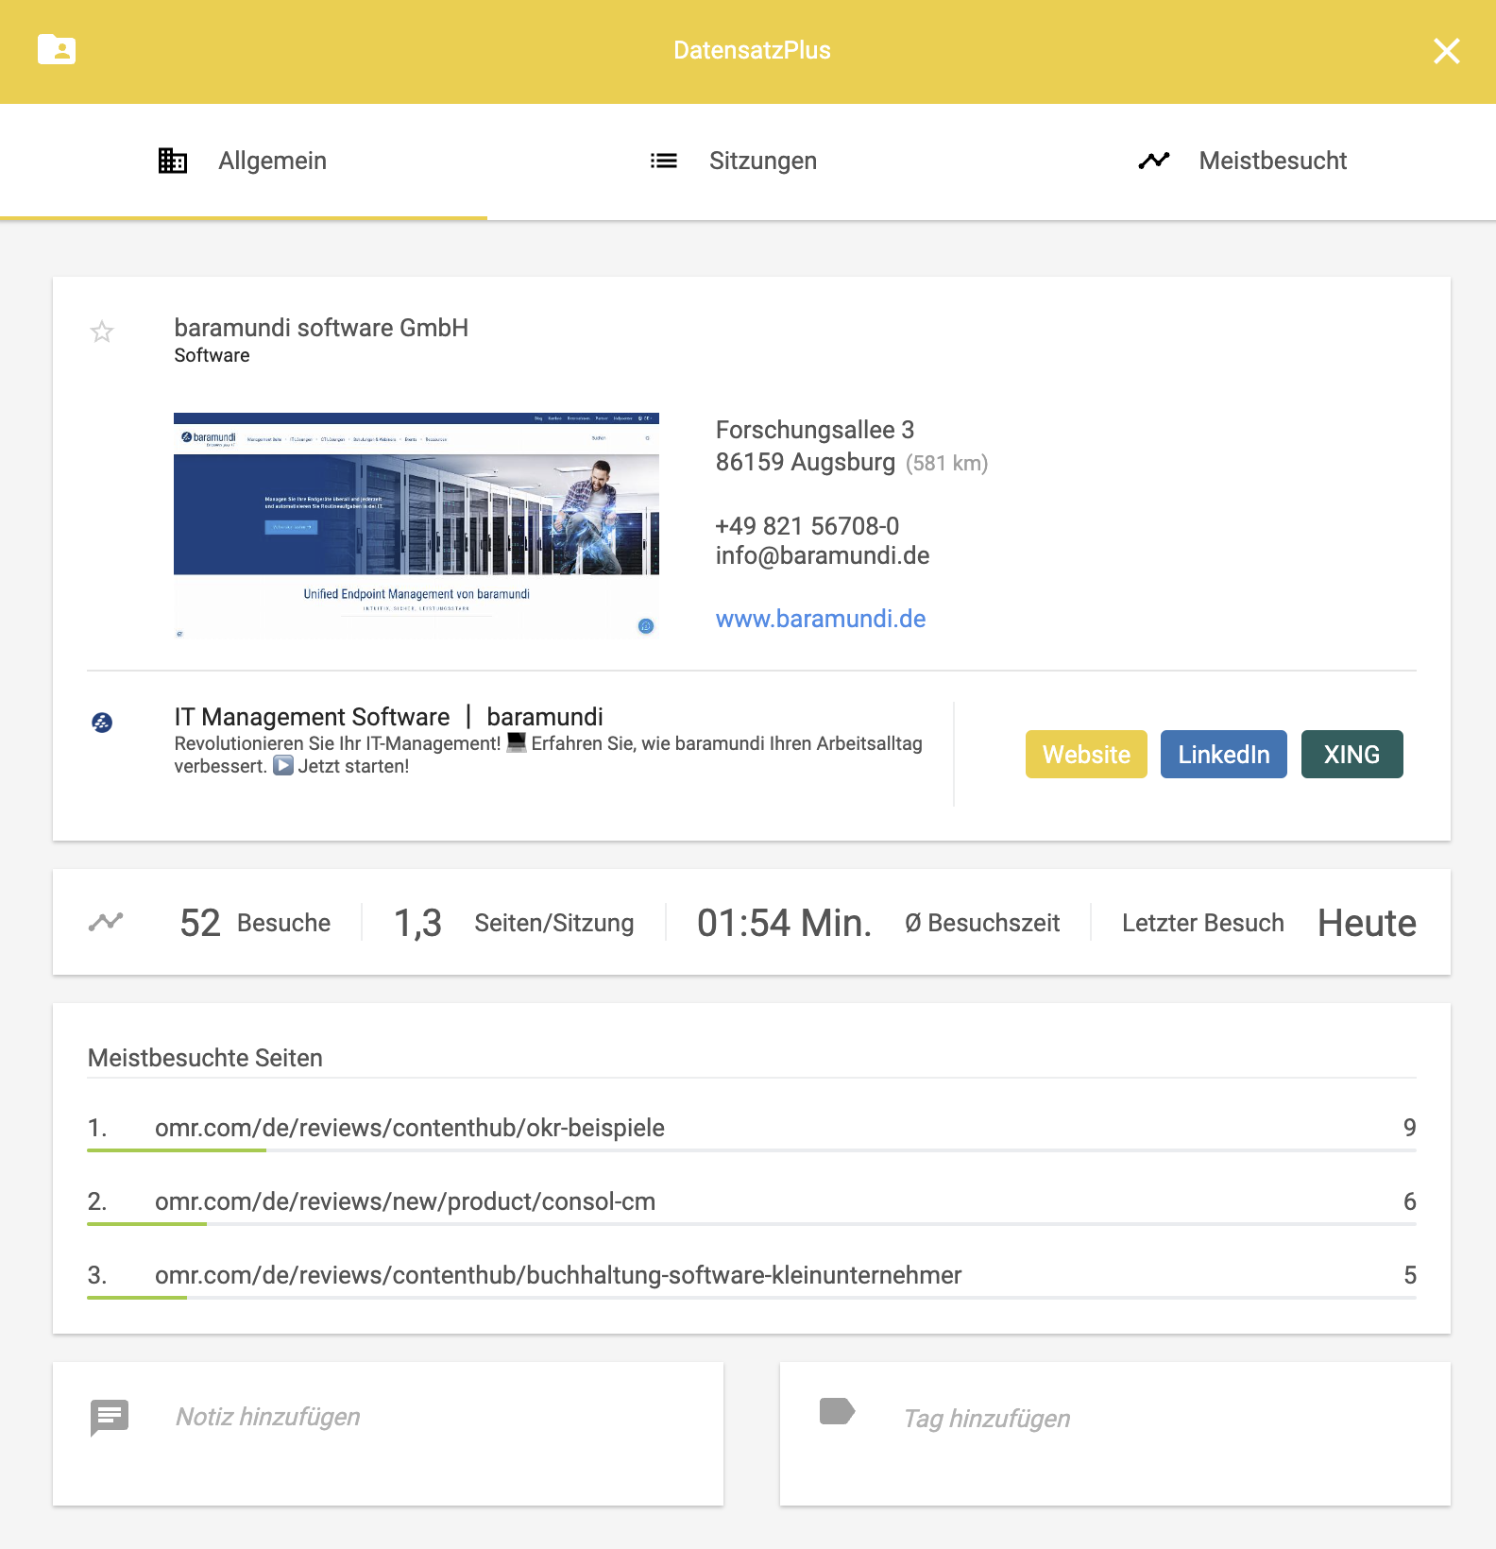Click the trend line icon beside Meistbesucht
Image resolution: width=1496 pixels, height=1549 pixels.
click(x=1154, y=161)
